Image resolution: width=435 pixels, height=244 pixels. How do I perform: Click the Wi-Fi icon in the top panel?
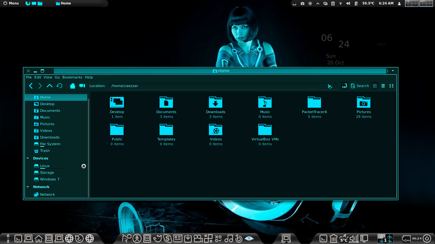pos(340,3)
